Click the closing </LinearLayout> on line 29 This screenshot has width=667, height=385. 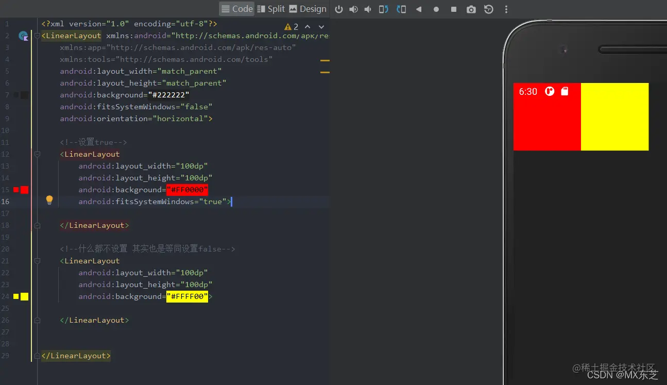pos(76,356)
